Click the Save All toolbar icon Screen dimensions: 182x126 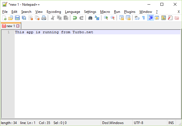(x=24, y=18)
